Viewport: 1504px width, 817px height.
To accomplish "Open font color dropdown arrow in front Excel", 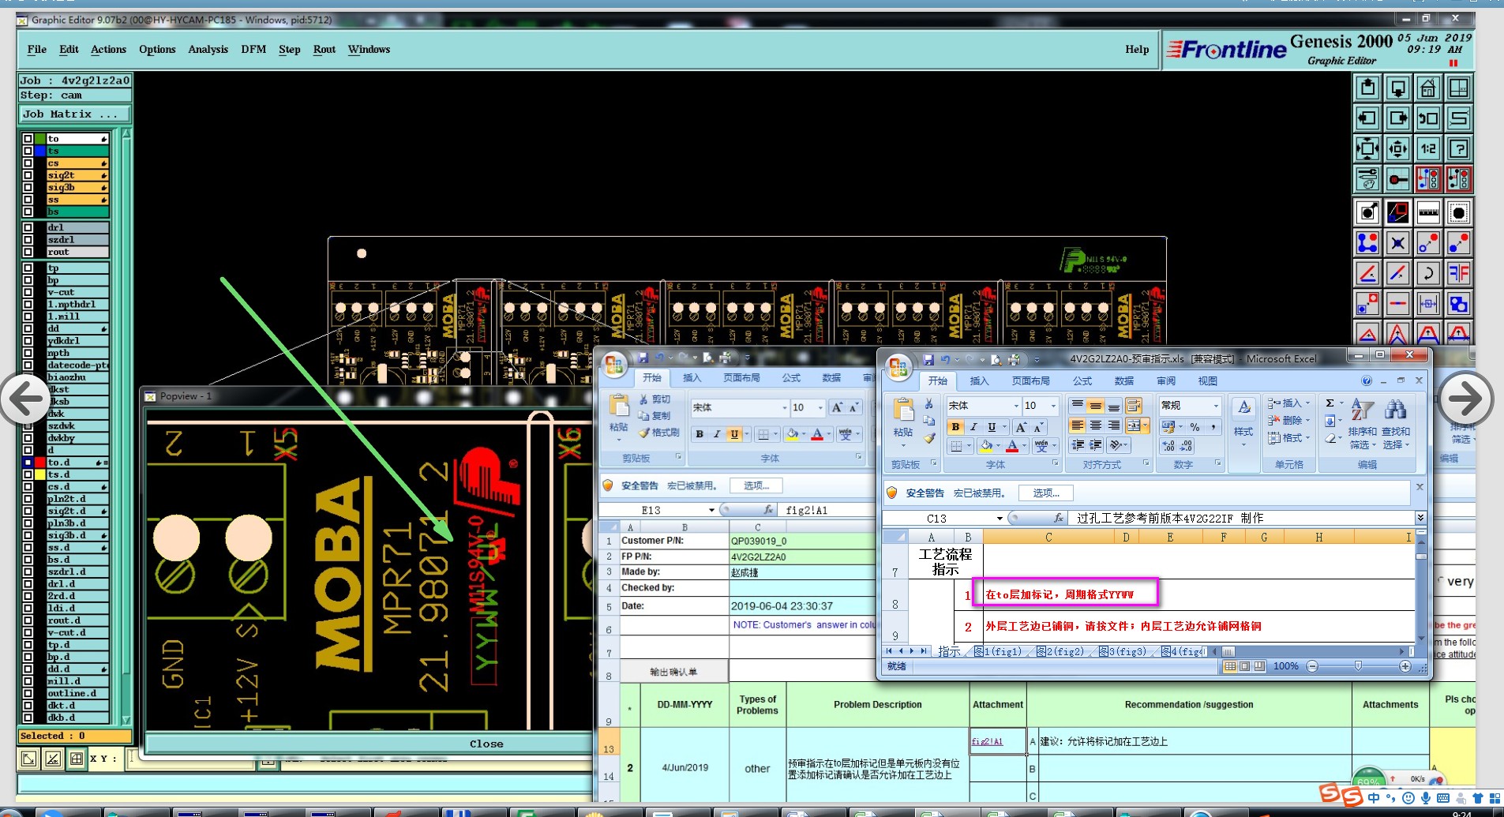I will coord(1024,447).
